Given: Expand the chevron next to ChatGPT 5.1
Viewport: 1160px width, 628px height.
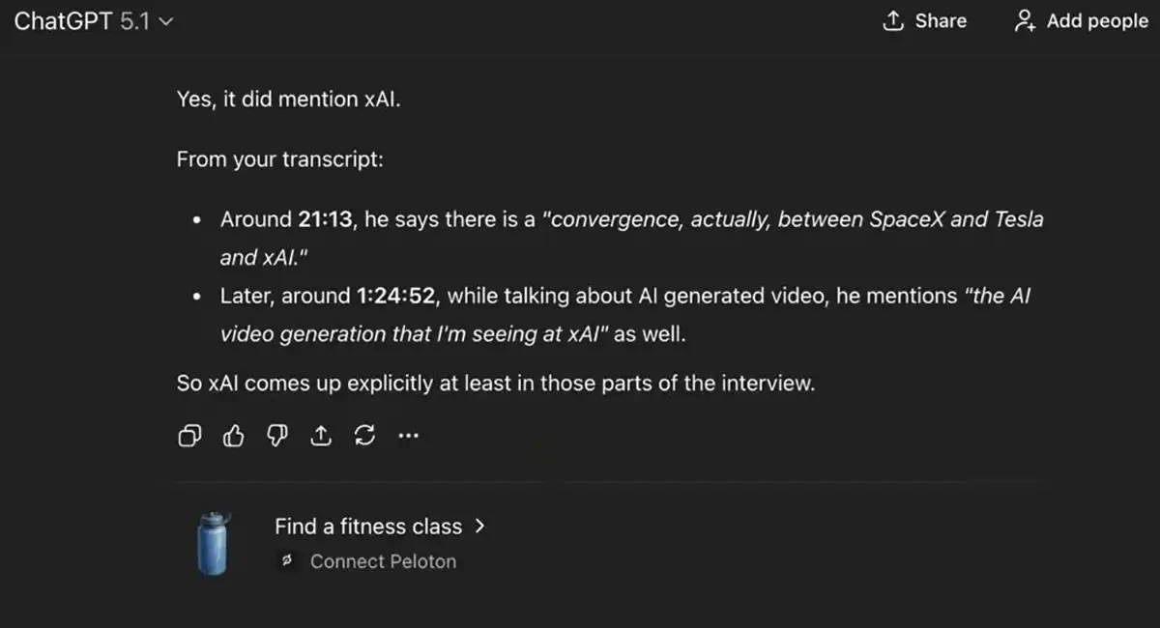Looking at the screenshot, I should 166,21.
